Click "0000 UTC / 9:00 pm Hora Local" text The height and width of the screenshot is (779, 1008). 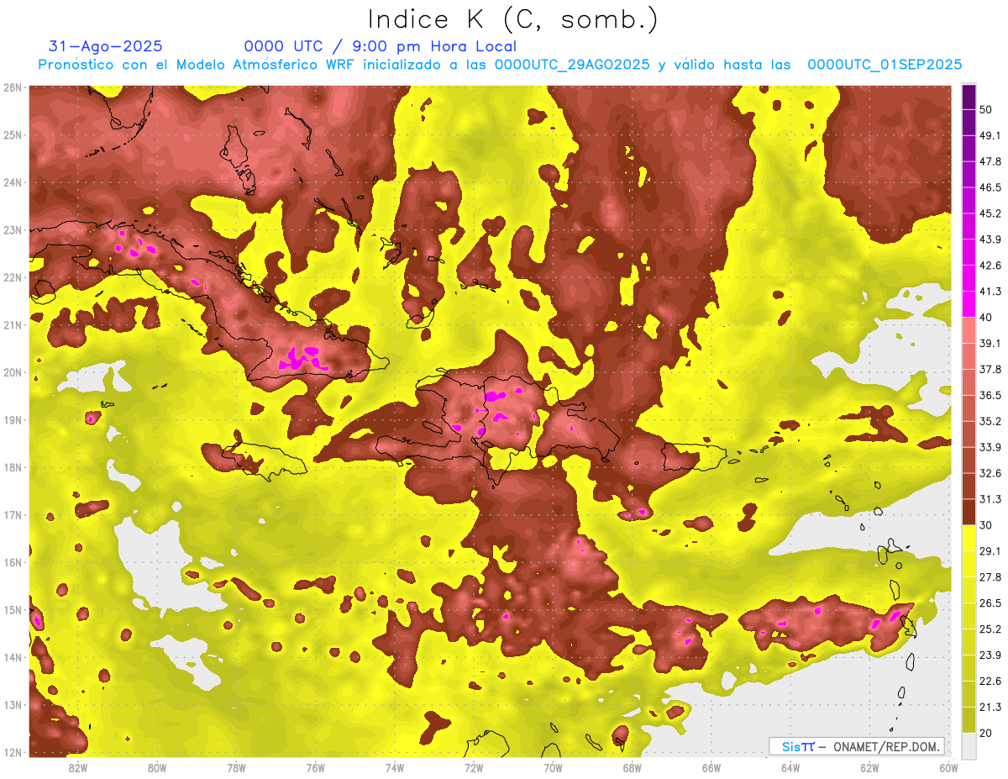click(380, 46)
